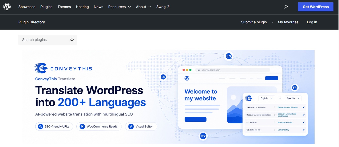Focus the Search plugins input field

(x=44, y=40)
